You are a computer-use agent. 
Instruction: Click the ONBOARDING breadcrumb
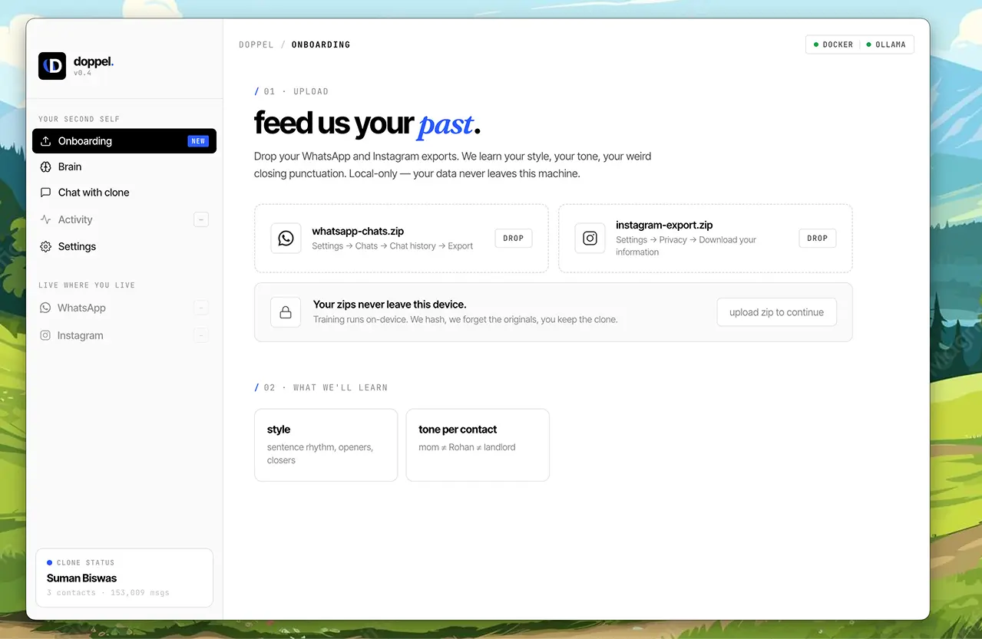pos(321,44)
